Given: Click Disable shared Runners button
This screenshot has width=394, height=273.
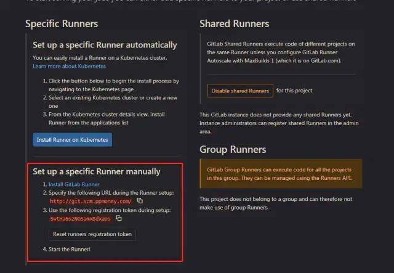Looking at the screenshot, I should pyautogui.click(x=240, y=91).
